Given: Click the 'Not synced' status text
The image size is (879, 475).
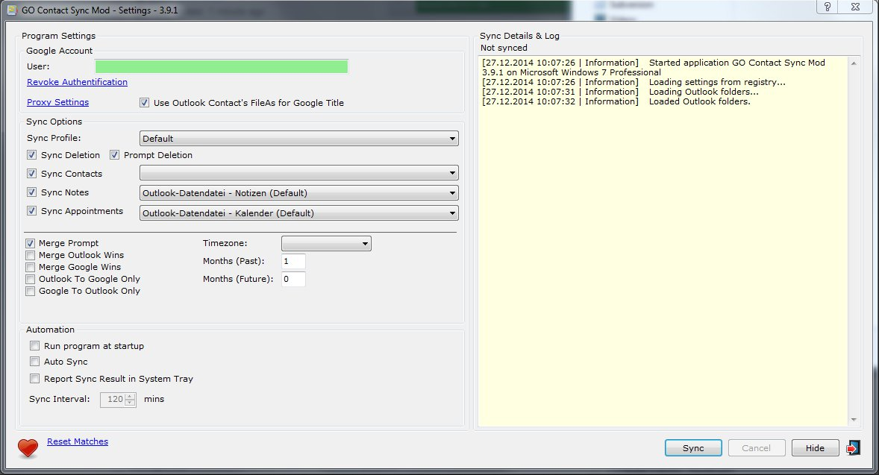Looking at the screenshot, I should pos(504,48).
